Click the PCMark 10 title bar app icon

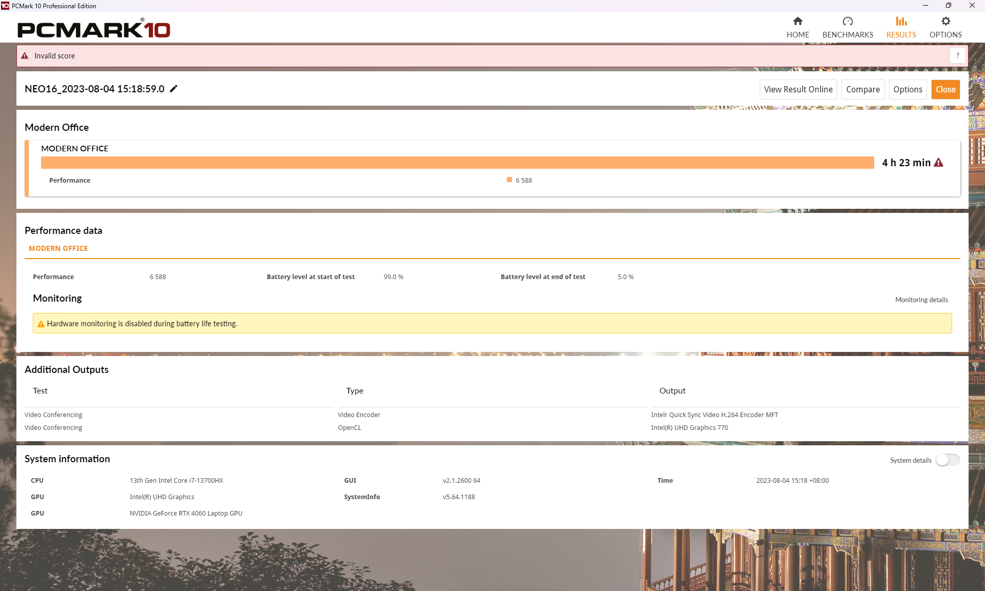coord(5,6)
